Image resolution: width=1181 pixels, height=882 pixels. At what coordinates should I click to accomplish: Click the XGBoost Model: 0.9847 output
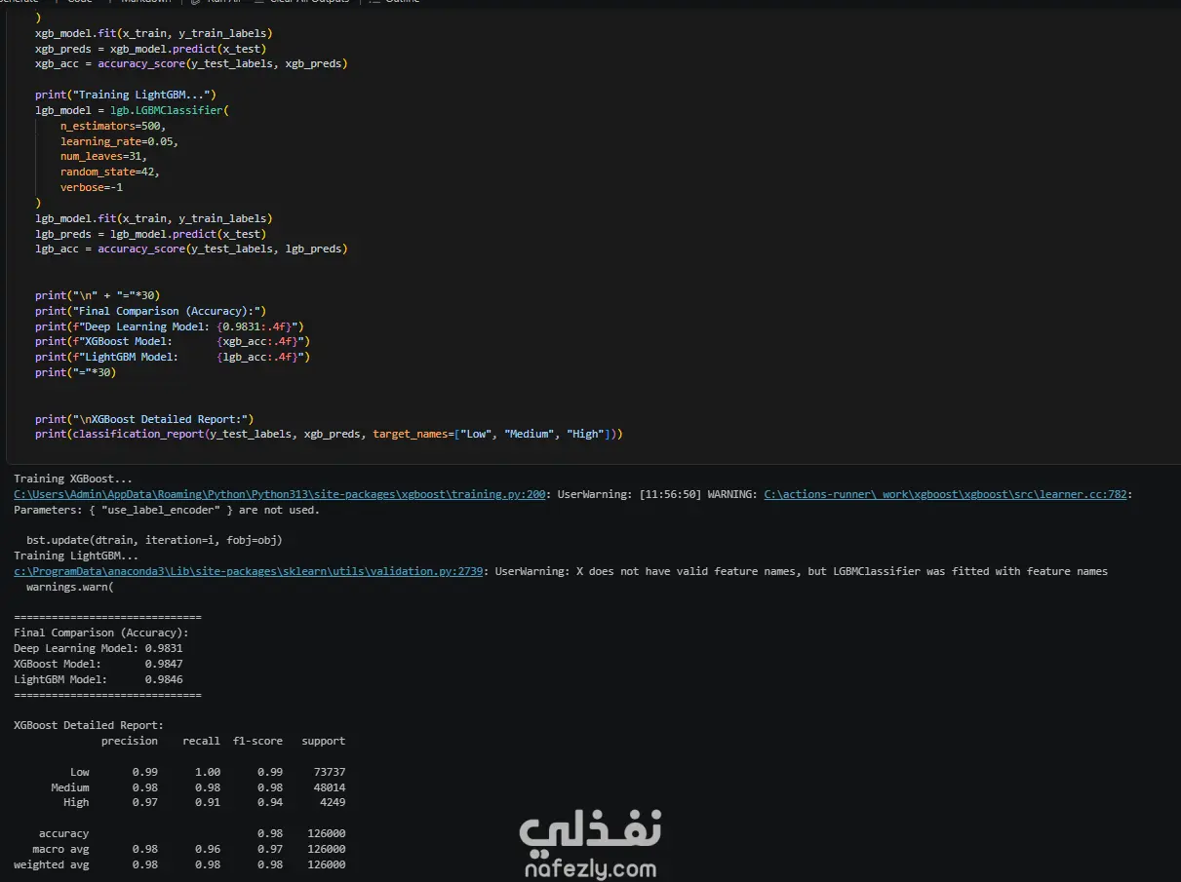(x=98, y=664)
